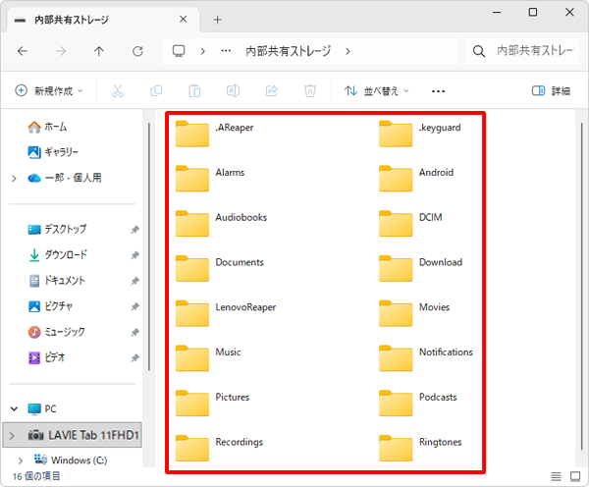This screenshot has height=487, width=589.
Task: Collapse the PC tree node
Action: click(15, 408)
